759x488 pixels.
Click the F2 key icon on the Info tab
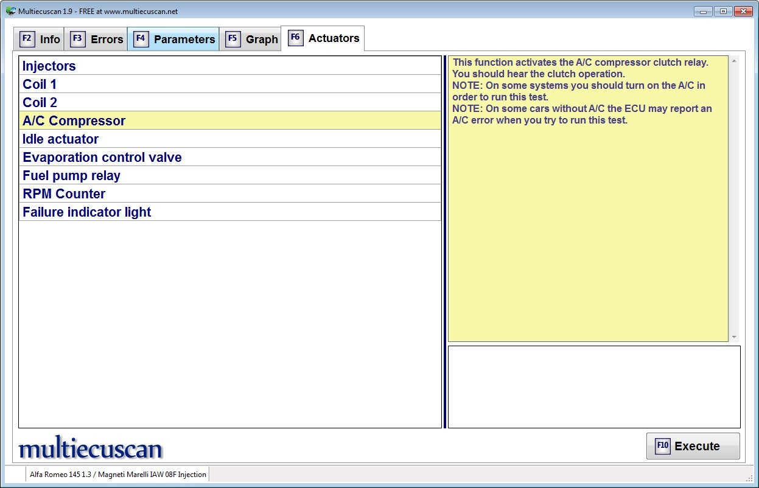(26, 38)
